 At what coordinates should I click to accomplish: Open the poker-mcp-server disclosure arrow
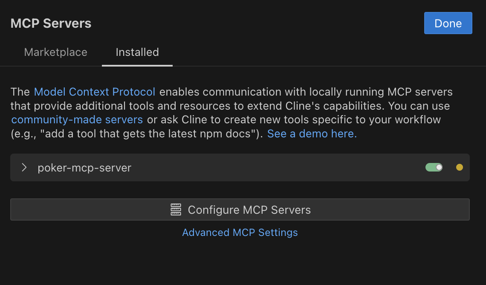pyautogui.click(x=24, y=167)
